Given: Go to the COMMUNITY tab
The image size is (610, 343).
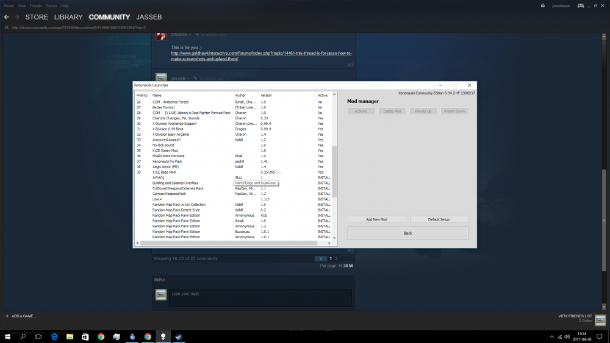Looking at the screenshot, I should click(109, 17).
